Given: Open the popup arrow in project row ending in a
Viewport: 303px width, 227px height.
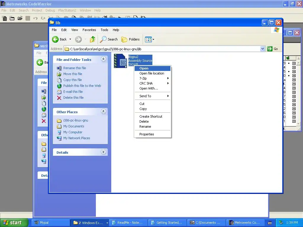Looking at the screenshot, I should 294,80.
